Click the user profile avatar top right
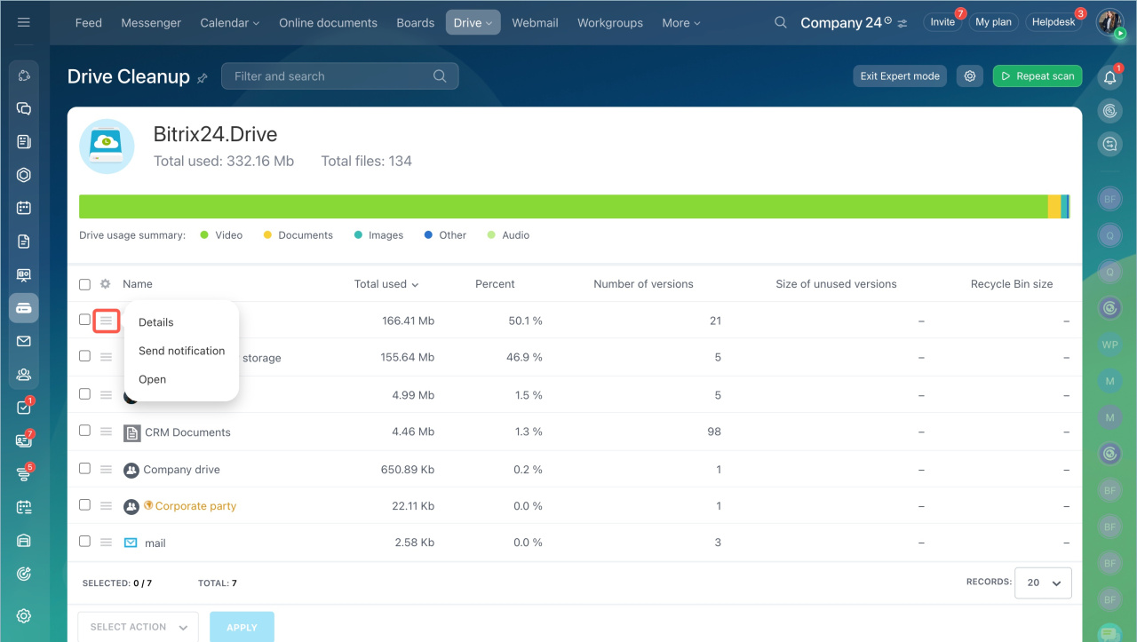The image size is (1137, 642). coord(1110,22)
